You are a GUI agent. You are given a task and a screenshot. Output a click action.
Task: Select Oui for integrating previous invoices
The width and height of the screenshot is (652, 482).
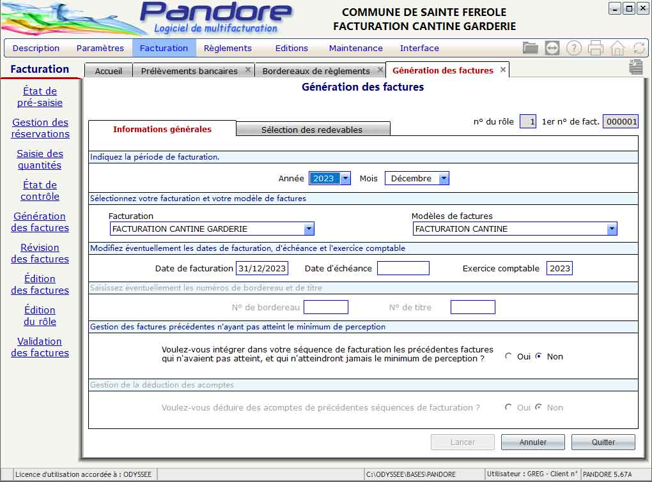click(509, 356)
